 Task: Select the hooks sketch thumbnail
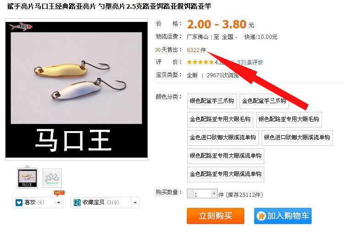point(52,178)
